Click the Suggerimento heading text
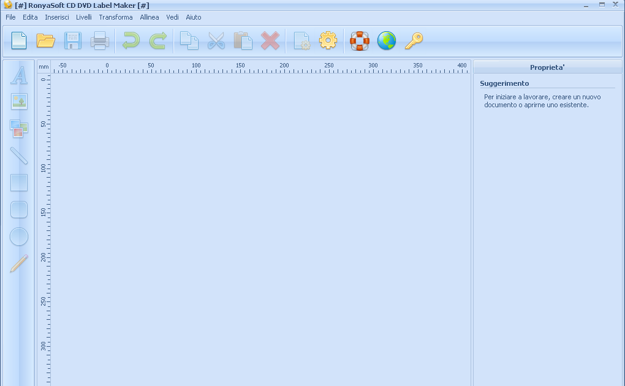The image size is (625, 386). click(x=504, y=83)
